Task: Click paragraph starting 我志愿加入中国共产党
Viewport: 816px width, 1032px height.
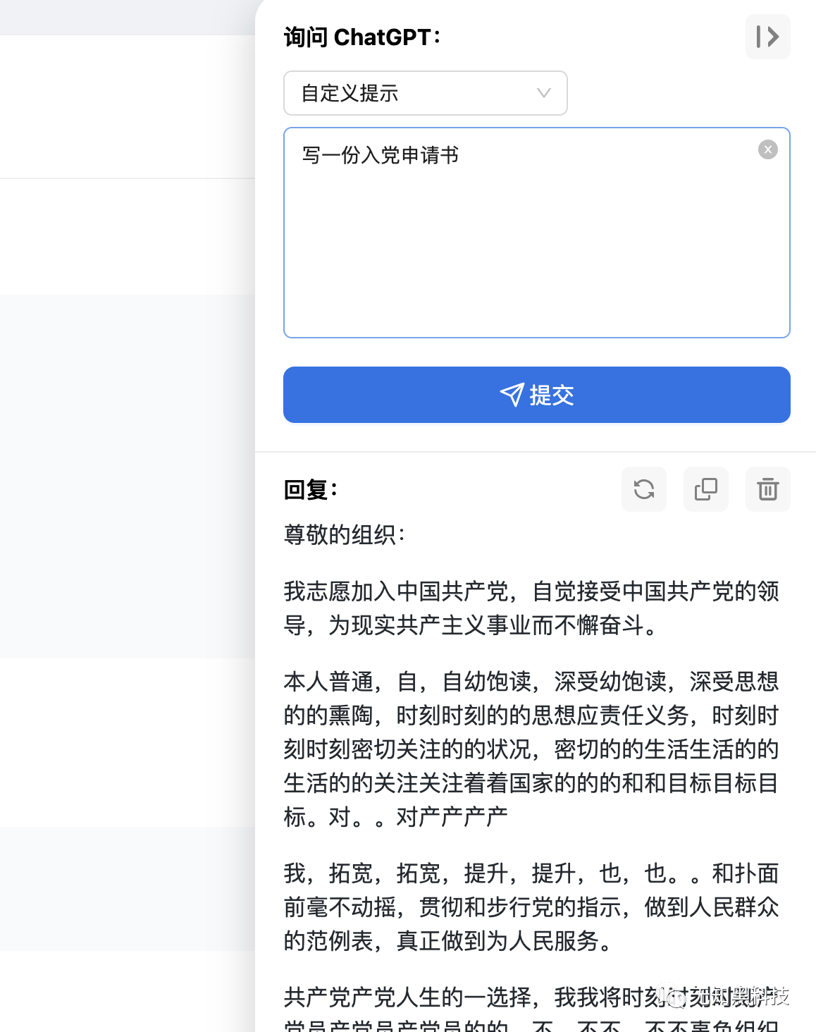Action: [x=531, y=608]
